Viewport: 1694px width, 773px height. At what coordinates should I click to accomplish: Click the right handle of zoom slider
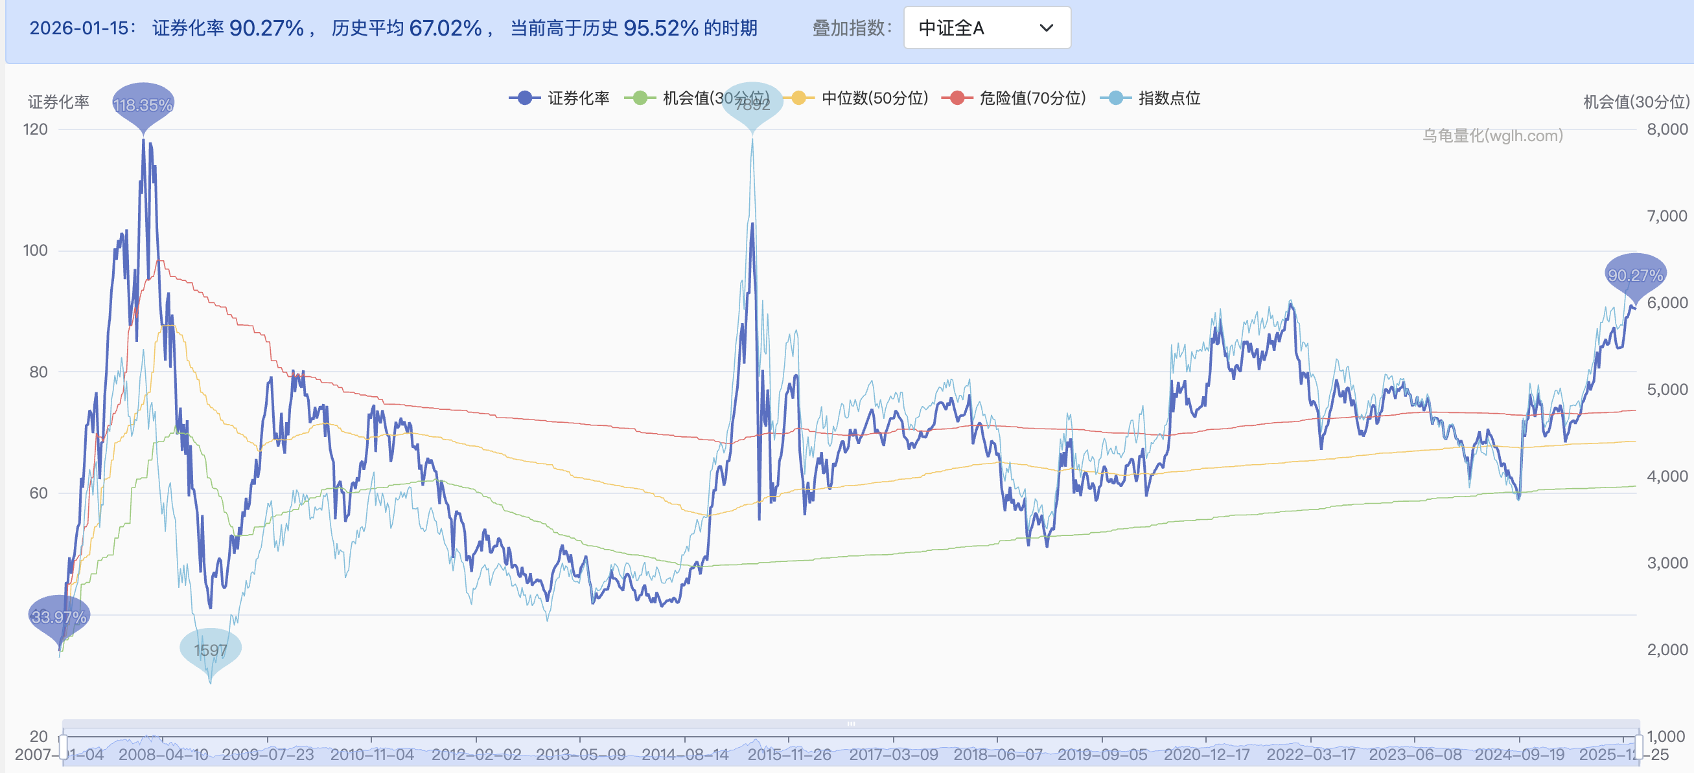click(x=1639, y=746)
